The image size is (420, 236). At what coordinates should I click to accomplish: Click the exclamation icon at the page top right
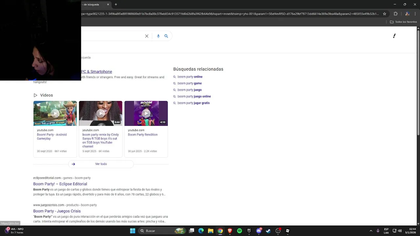point(394,36)
